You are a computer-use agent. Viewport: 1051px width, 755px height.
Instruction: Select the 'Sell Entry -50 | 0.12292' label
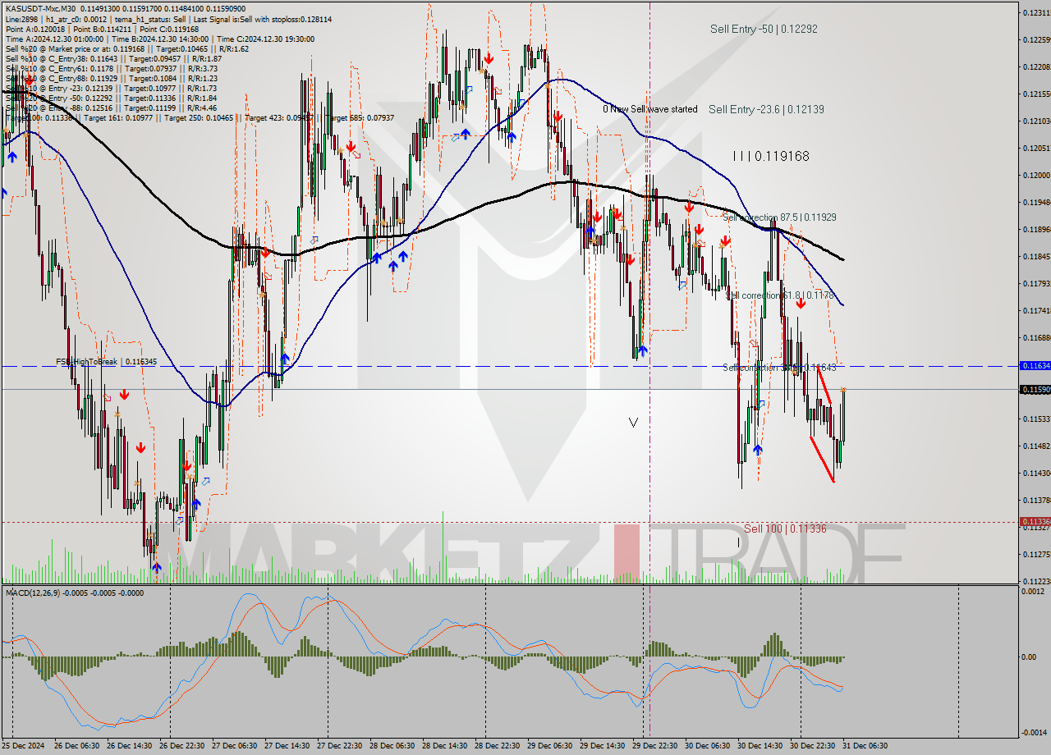764,29
